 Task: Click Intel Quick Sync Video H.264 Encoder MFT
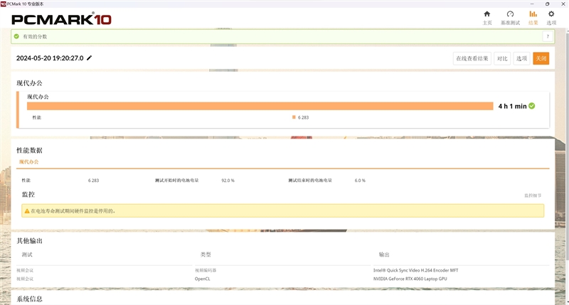pyautogui.click(x=415, y=270)
